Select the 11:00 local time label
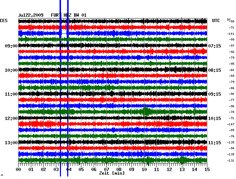 (11, 94)
